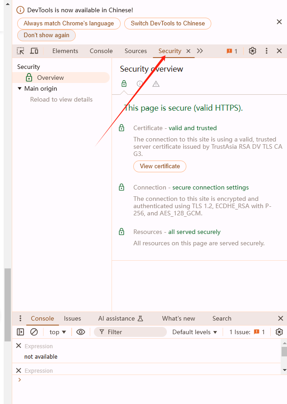The height and width of the screenshot is (404, 287).
Task: Toggle the console sidebar icon
Action: click(x=20, y=332)
